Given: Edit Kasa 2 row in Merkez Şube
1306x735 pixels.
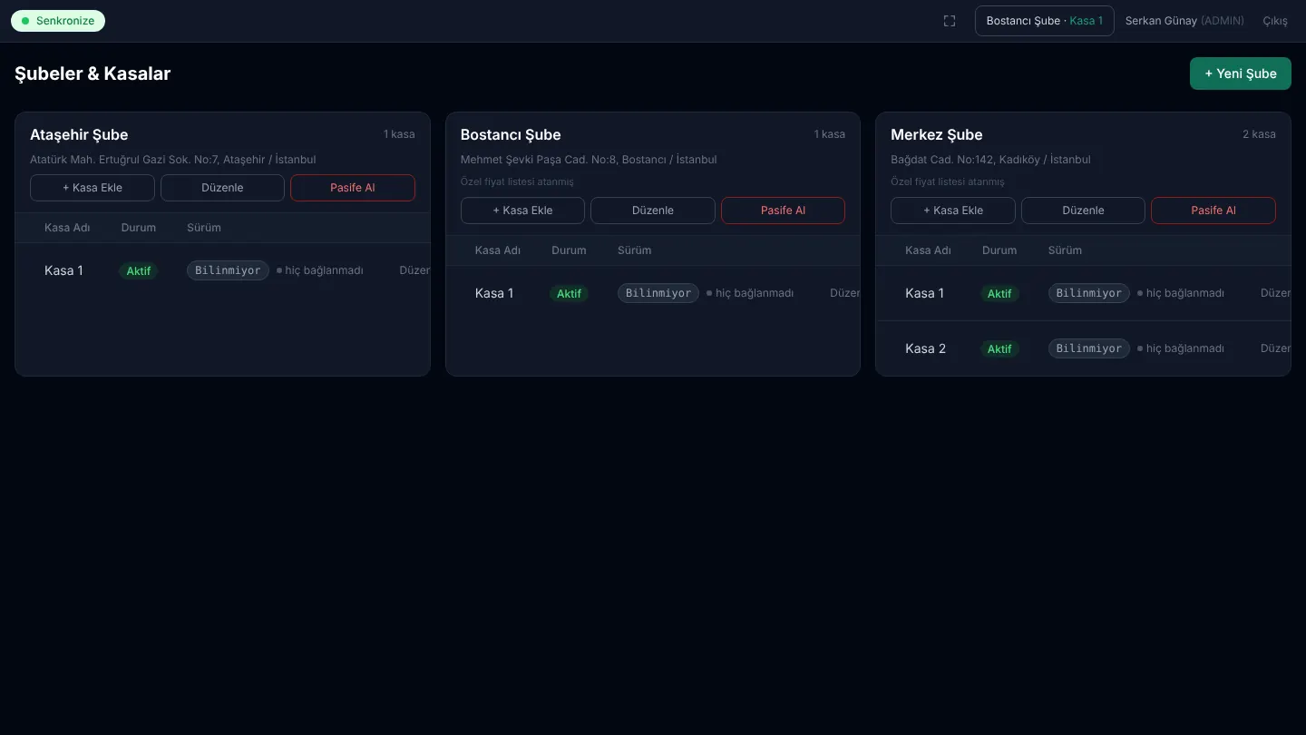Looking at the screenshot, I should [x=1275, y=348].
